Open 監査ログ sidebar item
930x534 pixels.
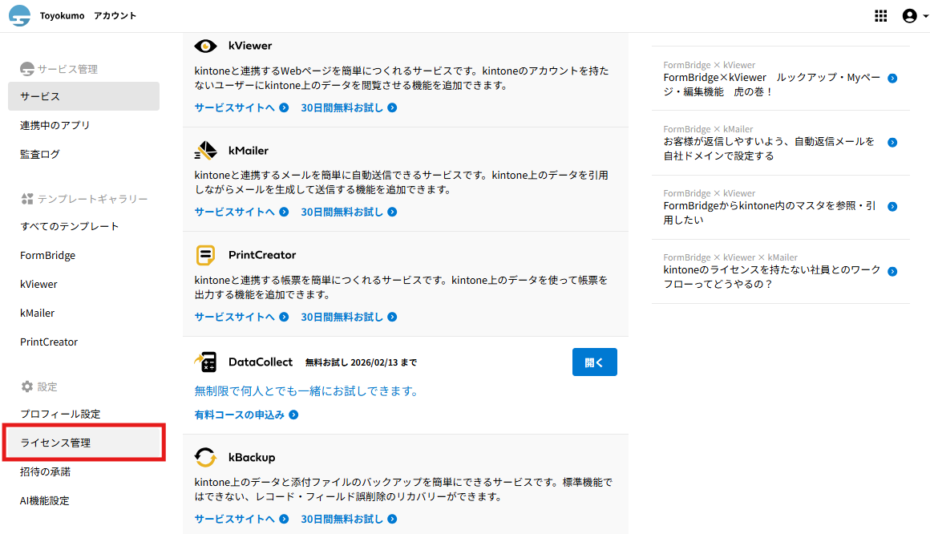[x=40, y=154]
